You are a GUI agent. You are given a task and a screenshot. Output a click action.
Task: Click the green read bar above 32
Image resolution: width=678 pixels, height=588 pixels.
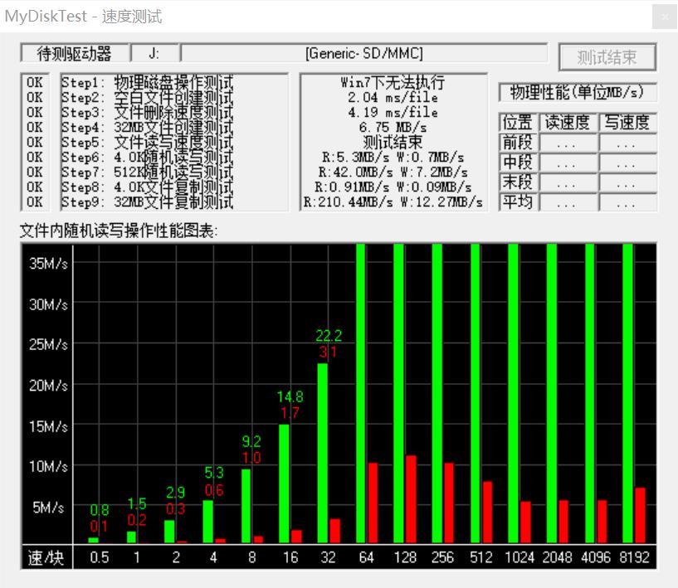coord(323,453)
